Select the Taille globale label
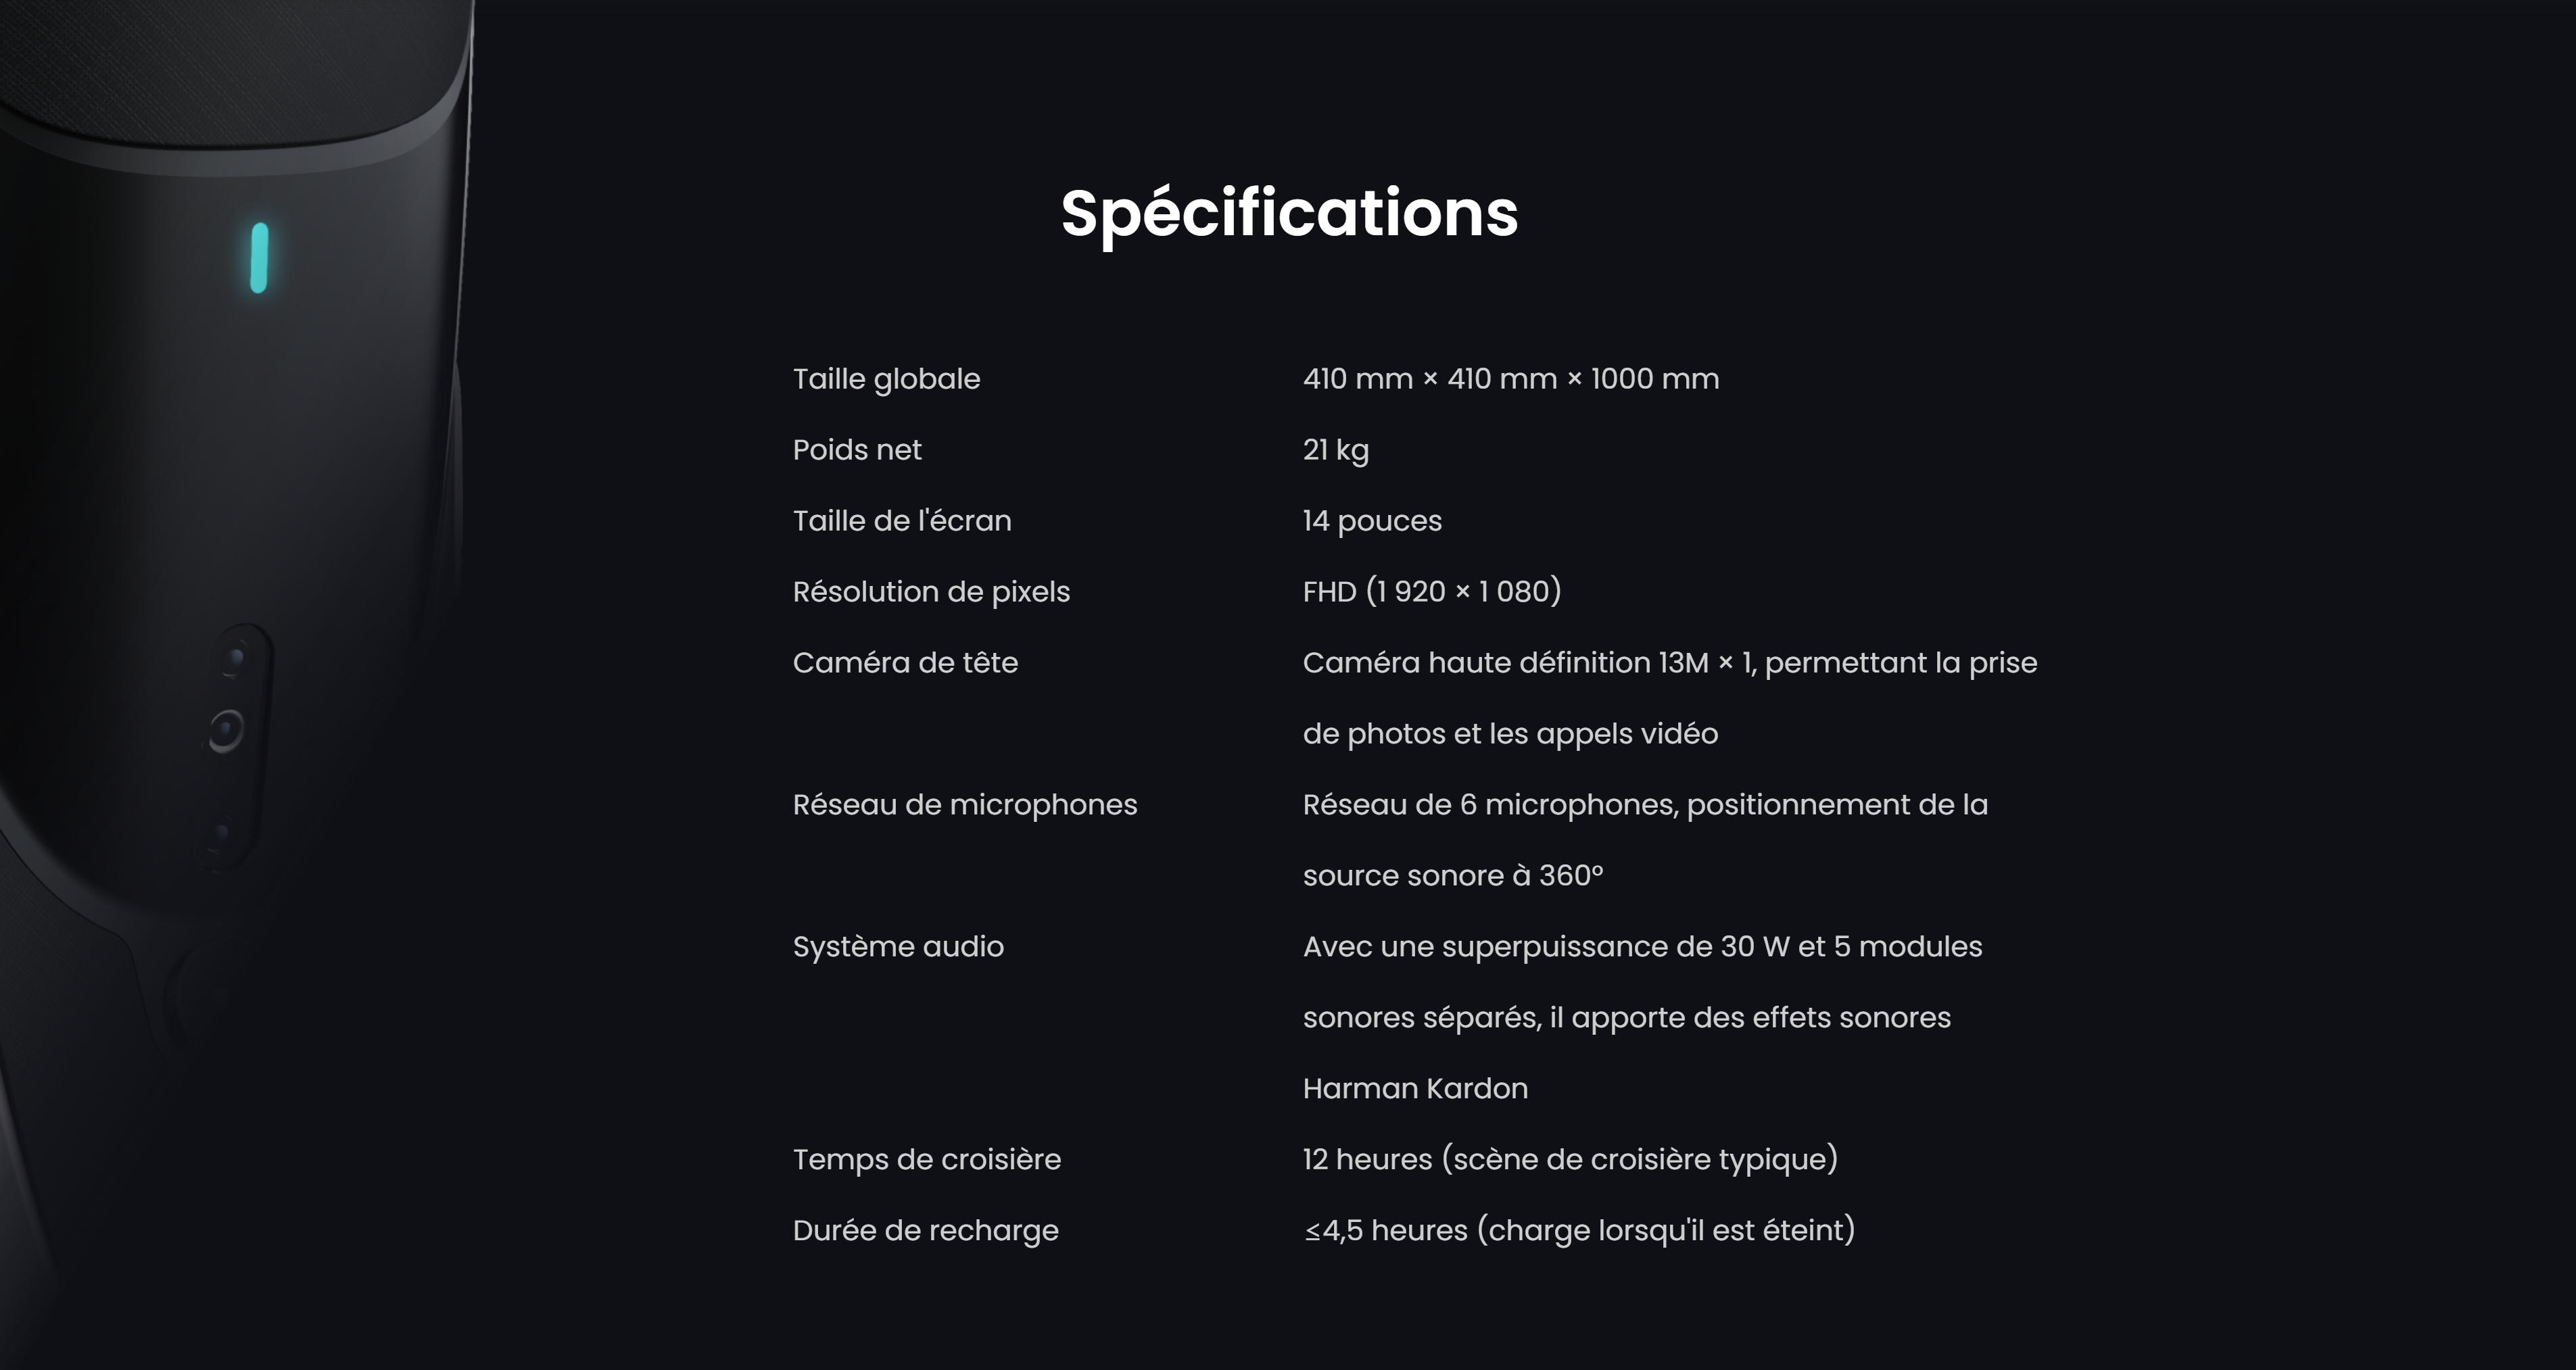 [886, 379]
